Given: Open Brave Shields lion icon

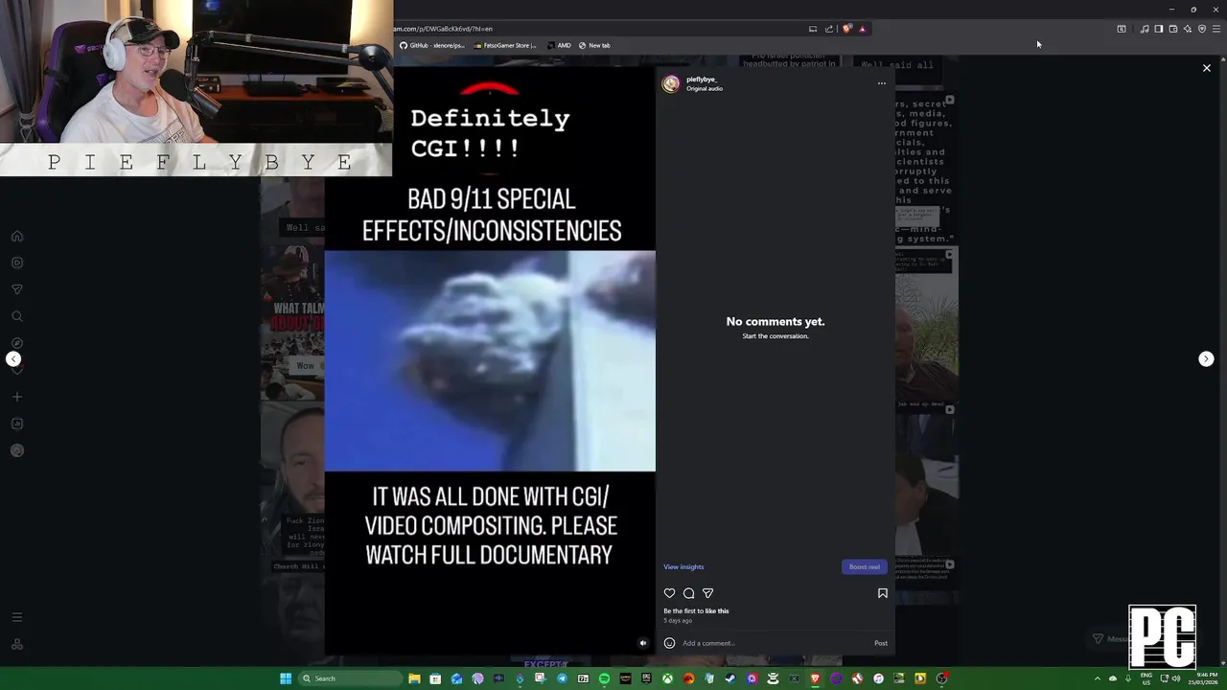Looking at the screenshot, I should point(847,29).
